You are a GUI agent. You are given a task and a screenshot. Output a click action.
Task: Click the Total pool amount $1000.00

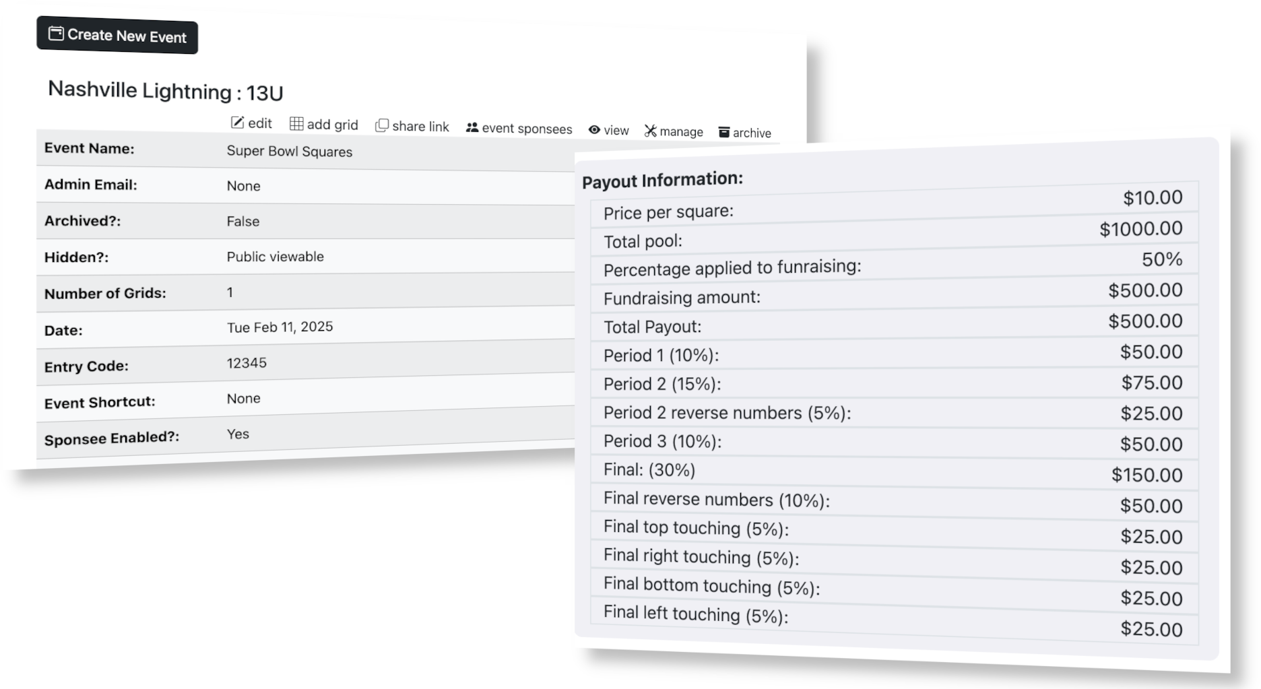[x=1140, y=229]
